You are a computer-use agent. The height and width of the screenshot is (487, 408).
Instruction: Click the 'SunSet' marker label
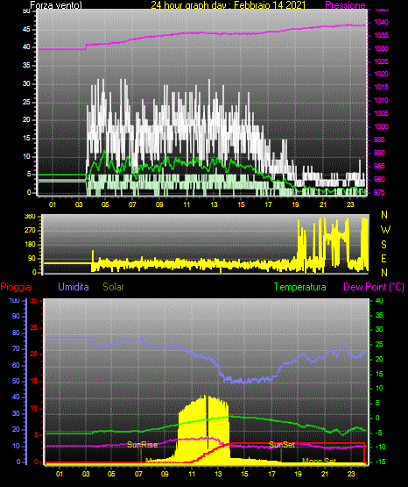tap(282, 445)
